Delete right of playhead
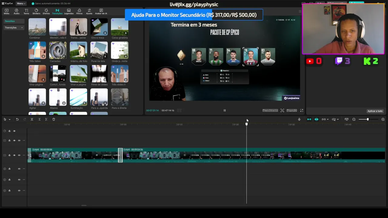Image resolution: width=388 pixels, height=218 pixels. pyautogui.click(x=46, y=119)
